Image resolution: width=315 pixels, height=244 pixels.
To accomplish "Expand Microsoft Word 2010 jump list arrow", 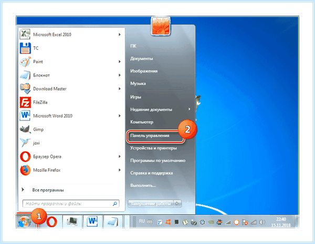I will [x=120, y=116].
